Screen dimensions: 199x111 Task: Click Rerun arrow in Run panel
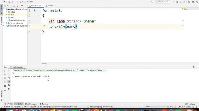pyautogui.click(x=5, y=71)
